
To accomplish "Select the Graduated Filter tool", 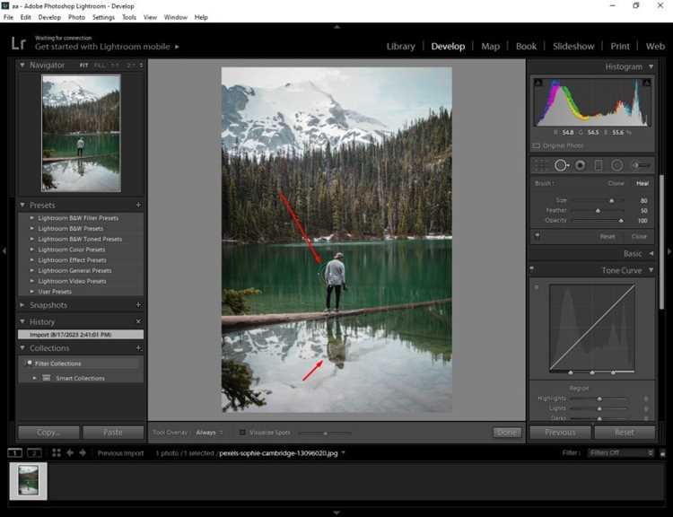I will (599, 165).
